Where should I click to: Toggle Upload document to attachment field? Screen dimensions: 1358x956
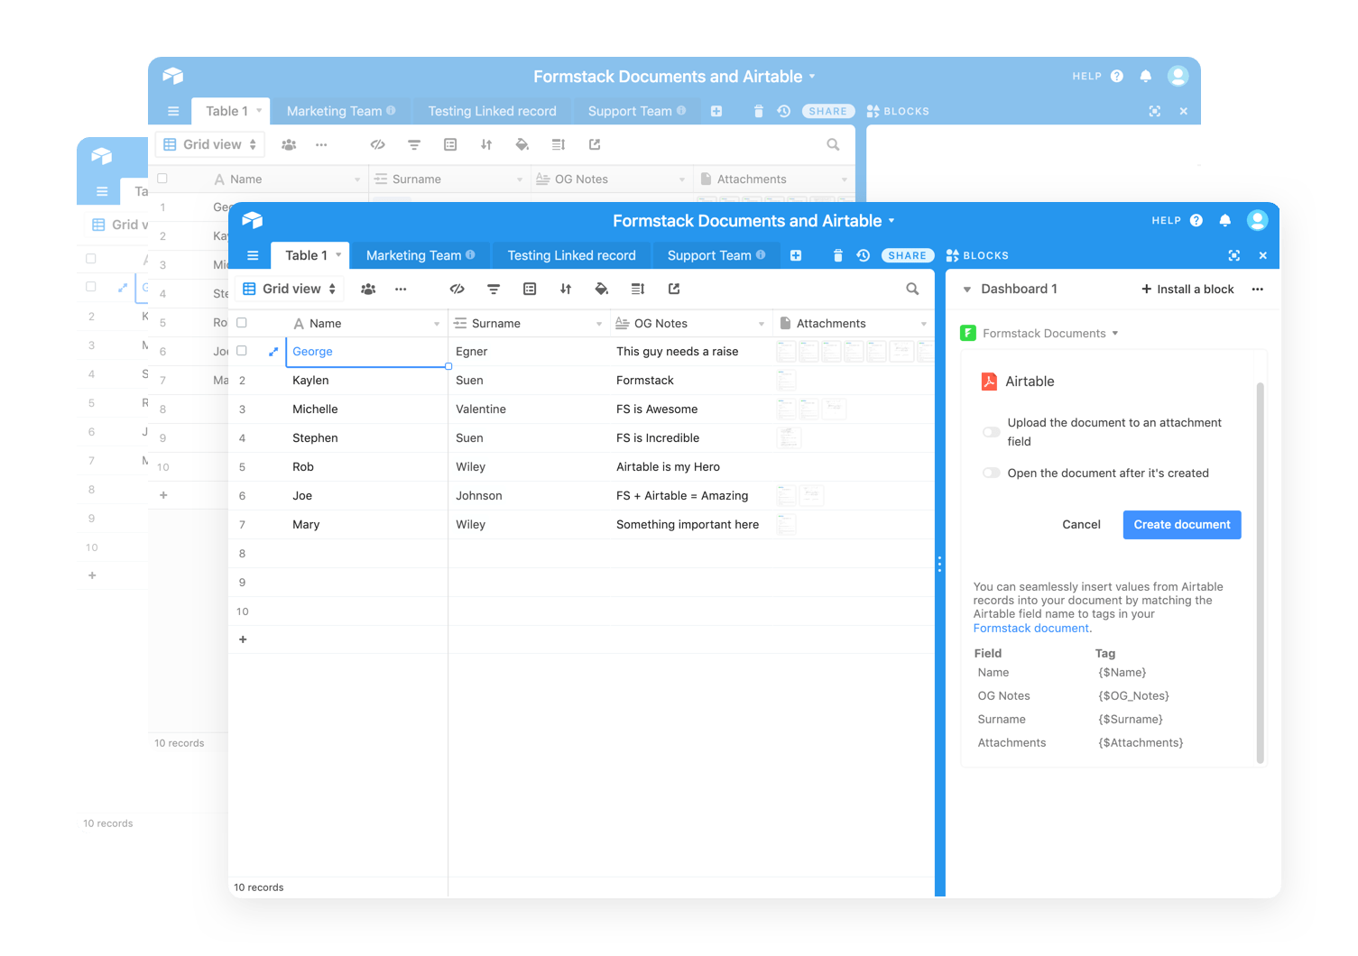[991, 432]
